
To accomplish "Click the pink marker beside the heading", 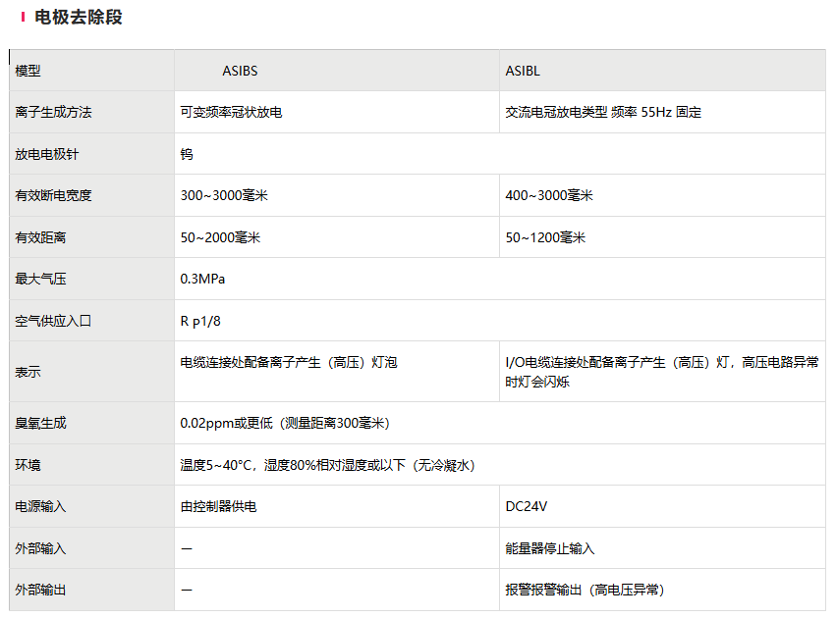I will point(23,18).
